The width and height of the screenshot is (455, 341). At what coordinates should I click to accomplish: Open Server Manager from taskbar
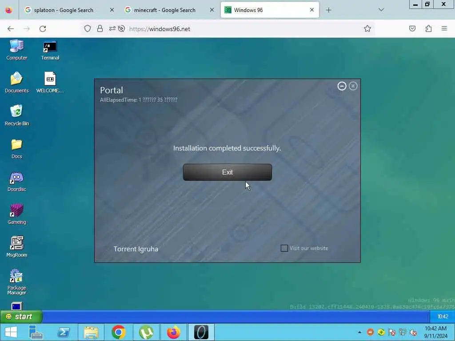click(x=36, y=332)
